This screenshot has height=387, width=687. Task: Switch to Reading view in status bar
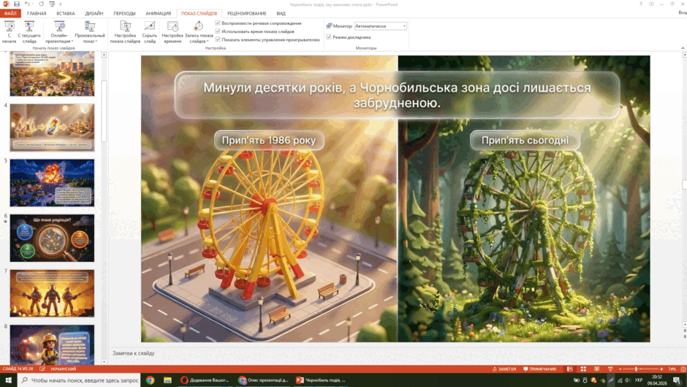click(x=597, y=369)
